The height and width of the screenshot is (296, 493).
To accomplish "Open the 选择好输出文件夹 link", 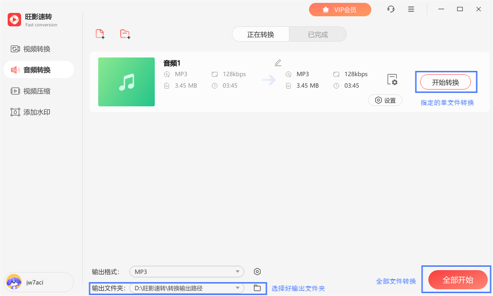I will (298, 288).
